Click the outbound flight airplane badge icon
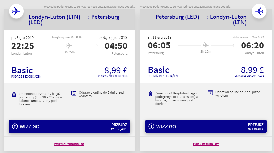This screenshot has height=153, width=274. tap(16, 11)
